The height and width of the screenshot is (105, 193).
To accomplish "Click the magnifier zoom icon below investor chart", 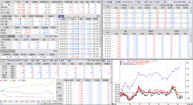I will point(47,103).
